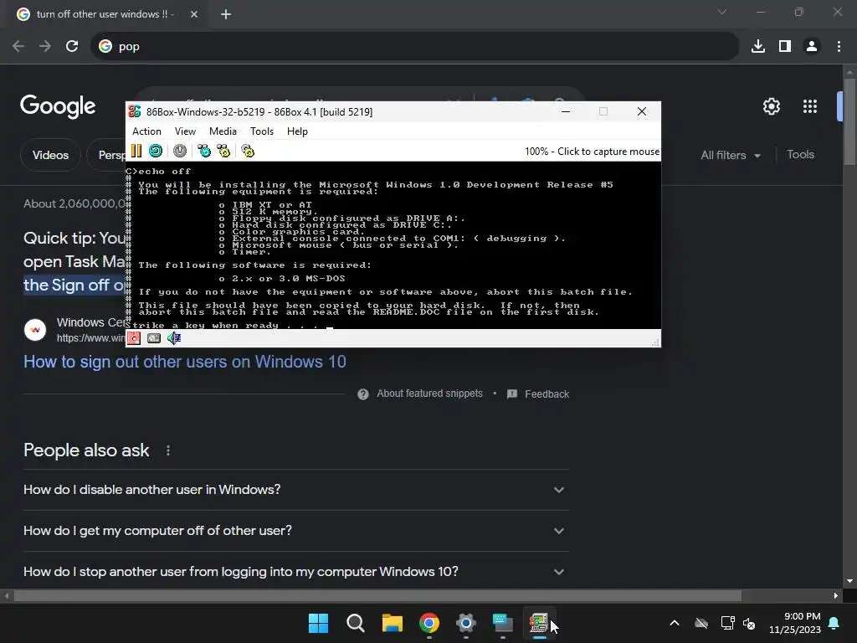Open the All filters dropdown
Image resolution: width=857 pixels, height=643 pixels.
(x=730, y=155)
